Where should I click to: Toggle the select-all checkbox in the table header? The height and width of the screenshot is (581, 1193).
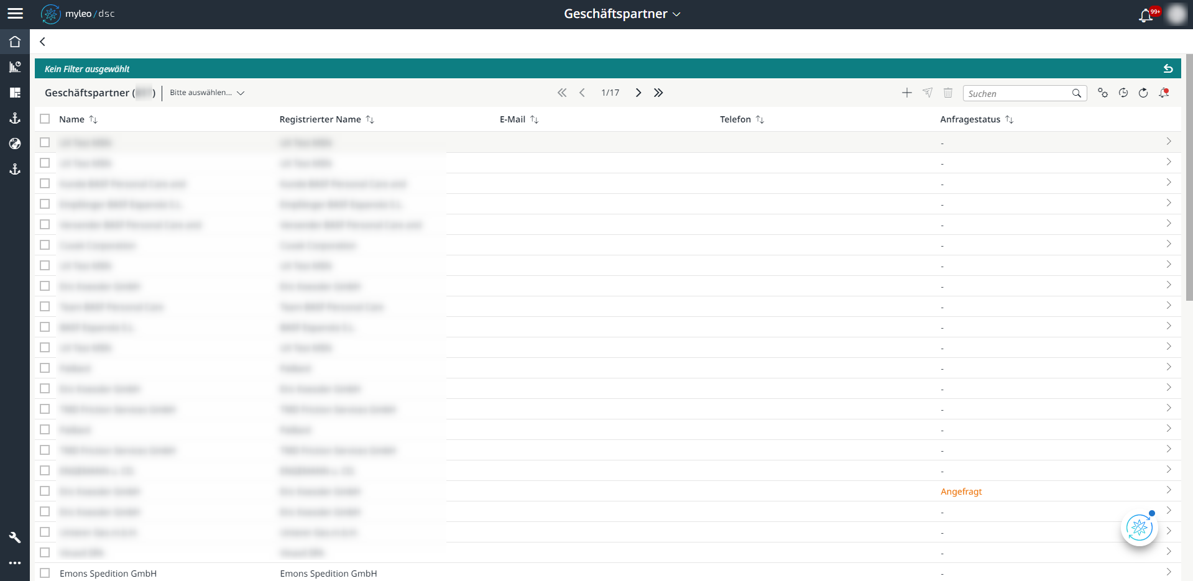(45, 118)
